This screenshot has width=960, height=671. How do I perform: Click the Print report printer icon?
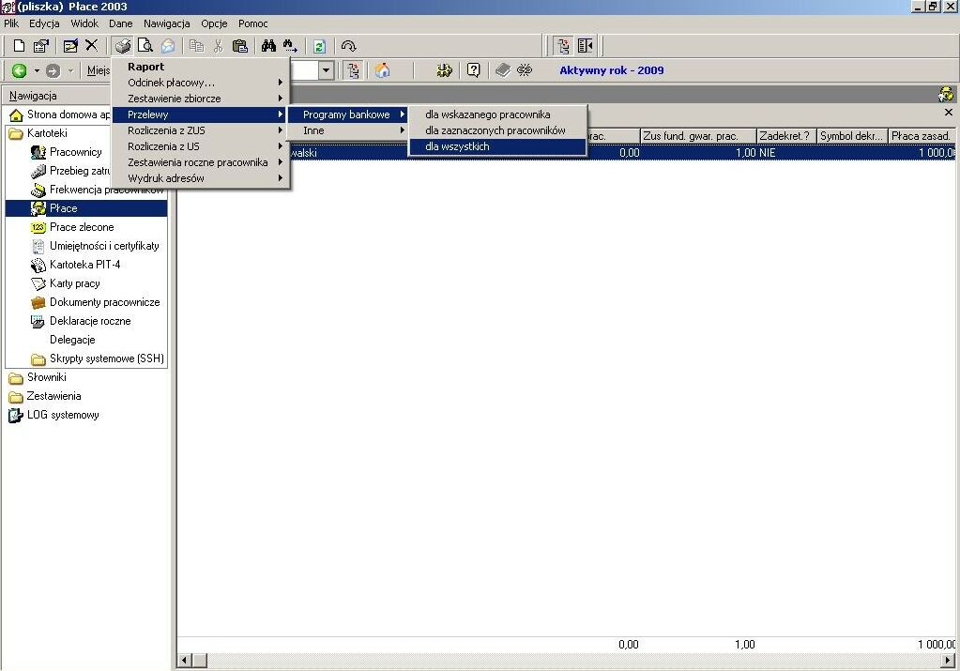(122, 46)
